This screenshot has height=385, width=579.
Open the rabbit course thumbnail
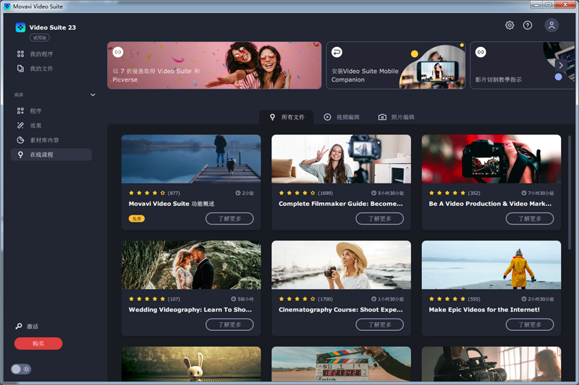click(191, 364)
